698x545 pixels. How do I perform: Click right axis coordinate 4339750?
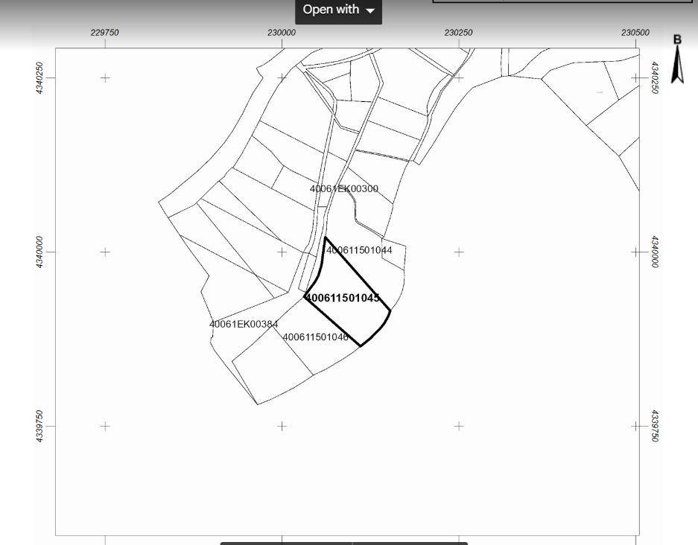pyautogui.click(x=655, y=426)
